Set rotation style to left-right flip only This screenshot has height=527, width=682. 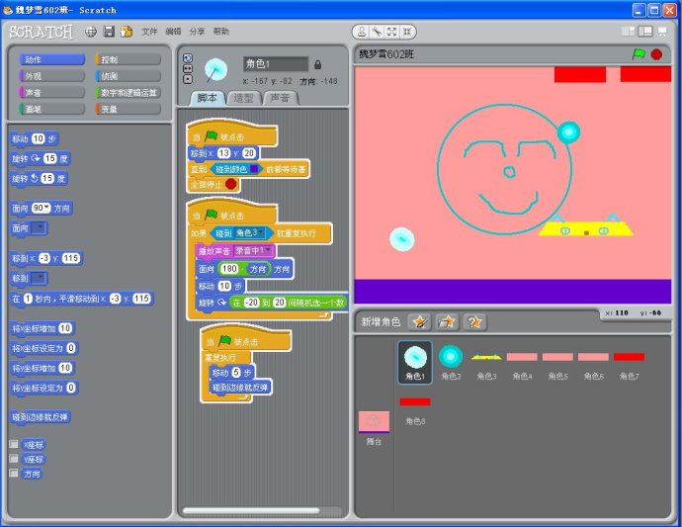pyautogui.click(x=188, y=69)
